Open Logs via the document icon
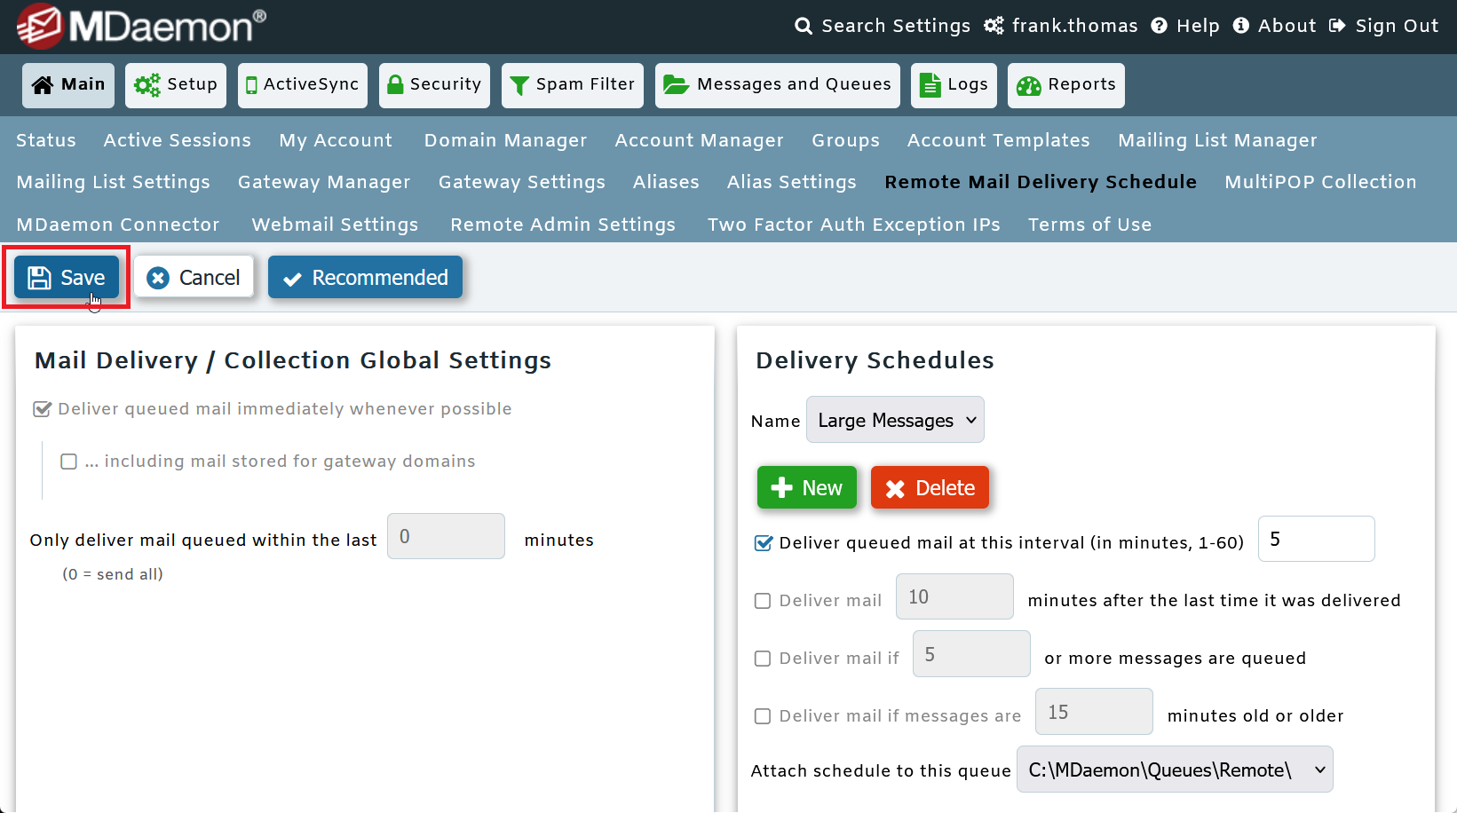 click(930, 84)
